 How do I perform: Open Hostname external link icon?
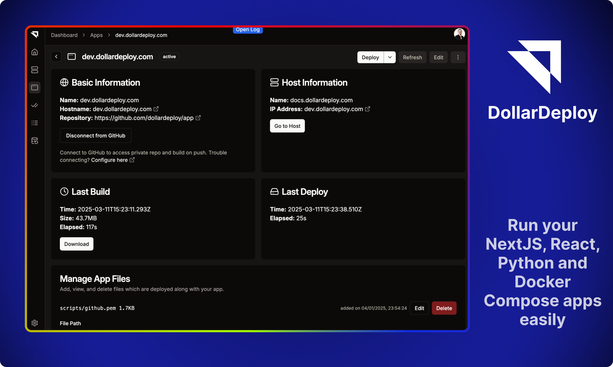click(156, 109)
